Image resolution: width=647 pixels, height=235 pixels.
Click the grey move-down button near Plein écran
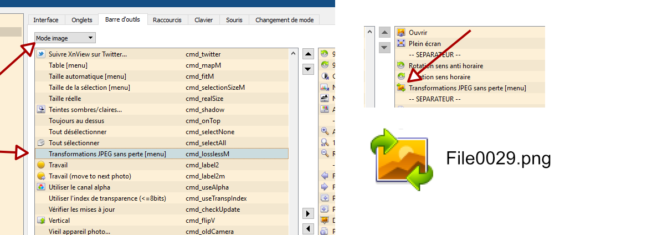pyautogui.click(x=384, y=48)
